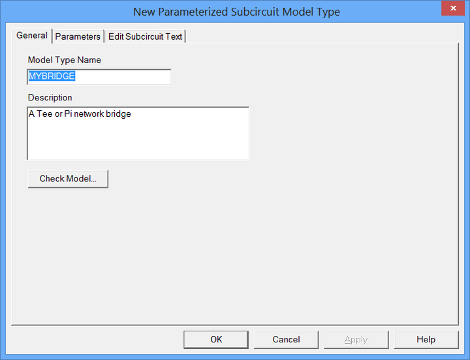Click the "Description" label
Screen dimensions: 470x360
[x=50, y=98]
